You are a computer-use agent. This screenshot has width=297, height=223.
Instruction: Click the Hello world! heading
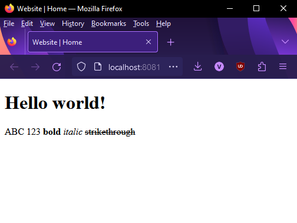[x=55, y=103]
